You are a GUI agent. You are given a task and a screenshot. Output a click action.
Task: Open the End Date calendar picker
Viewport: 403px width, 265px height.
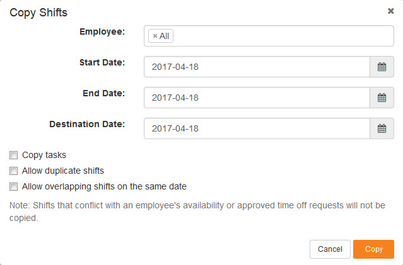382,98
